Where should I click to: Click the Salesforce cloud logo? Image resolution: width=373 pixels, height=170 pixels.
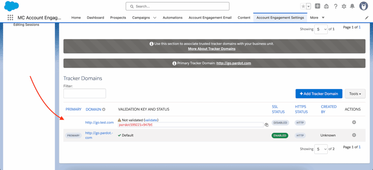pos(11,6)
